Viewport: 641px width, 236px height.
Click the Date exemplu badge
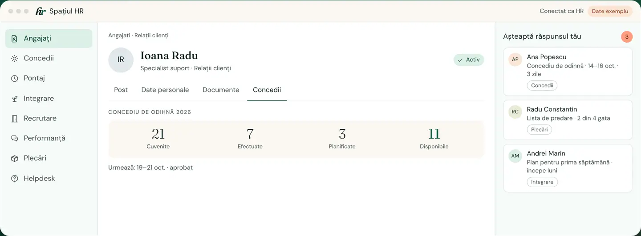click(610, 11)
